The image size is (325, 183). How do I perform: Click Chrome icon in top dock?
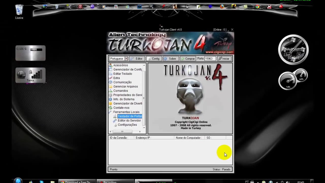[257, 7]
